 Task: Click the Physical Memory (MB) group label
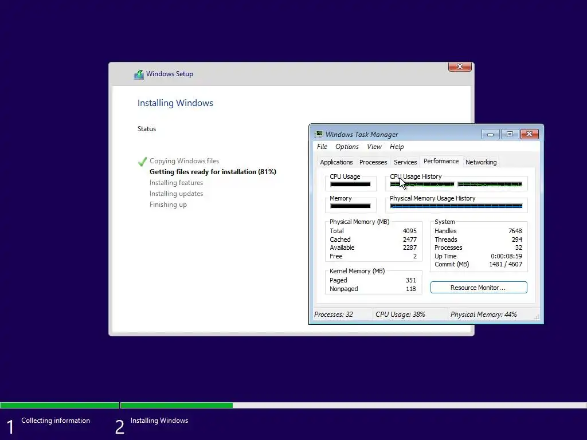tap(359, 222)
